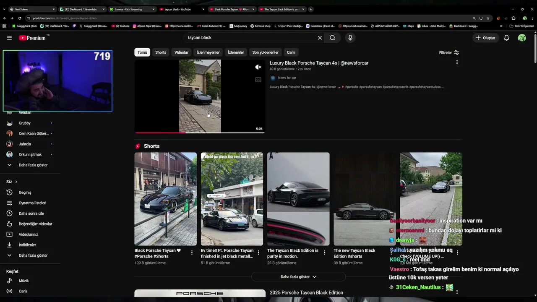537x302 pixels.
Task: Open Swaggybark | Kick bookmark
Action: [25, 26]
